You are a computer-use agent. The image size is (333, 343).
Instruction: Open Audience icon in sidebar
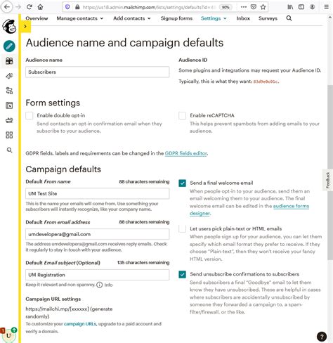pyautogui.click(x=9, y=61)
